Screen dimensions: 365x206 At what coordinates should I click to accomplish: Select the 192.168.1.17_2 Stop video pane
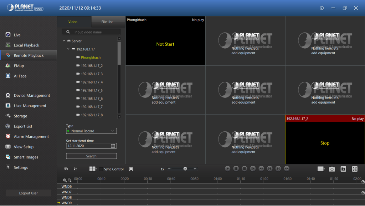(325, 140)
